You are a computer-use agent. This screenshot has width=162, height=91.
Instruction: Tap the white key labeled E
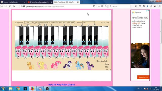(74, 51)
